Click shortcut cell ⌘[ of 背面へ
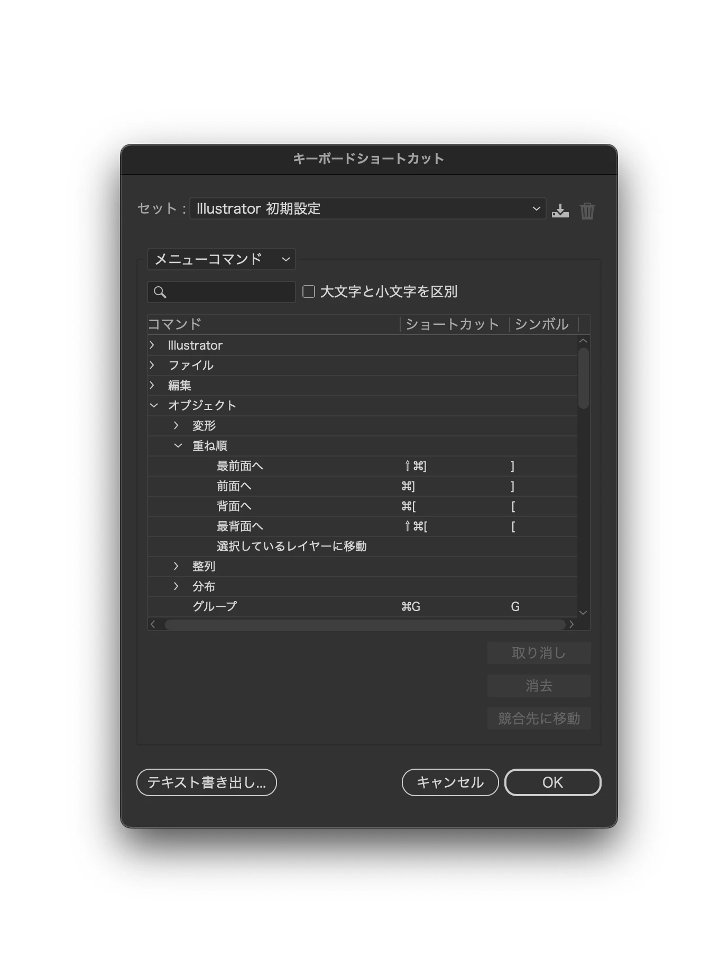Image resolution: width=710 pixels, height=966 pixels. point(409,506)
